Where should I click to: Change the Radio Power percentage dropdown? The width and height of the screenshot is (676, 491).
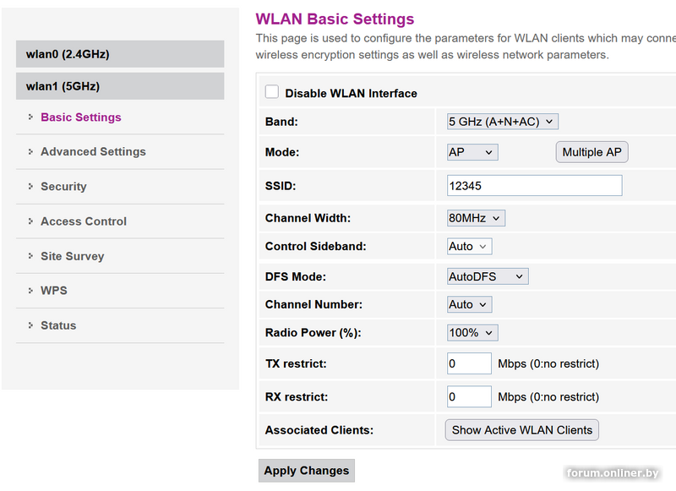(472, 333)
